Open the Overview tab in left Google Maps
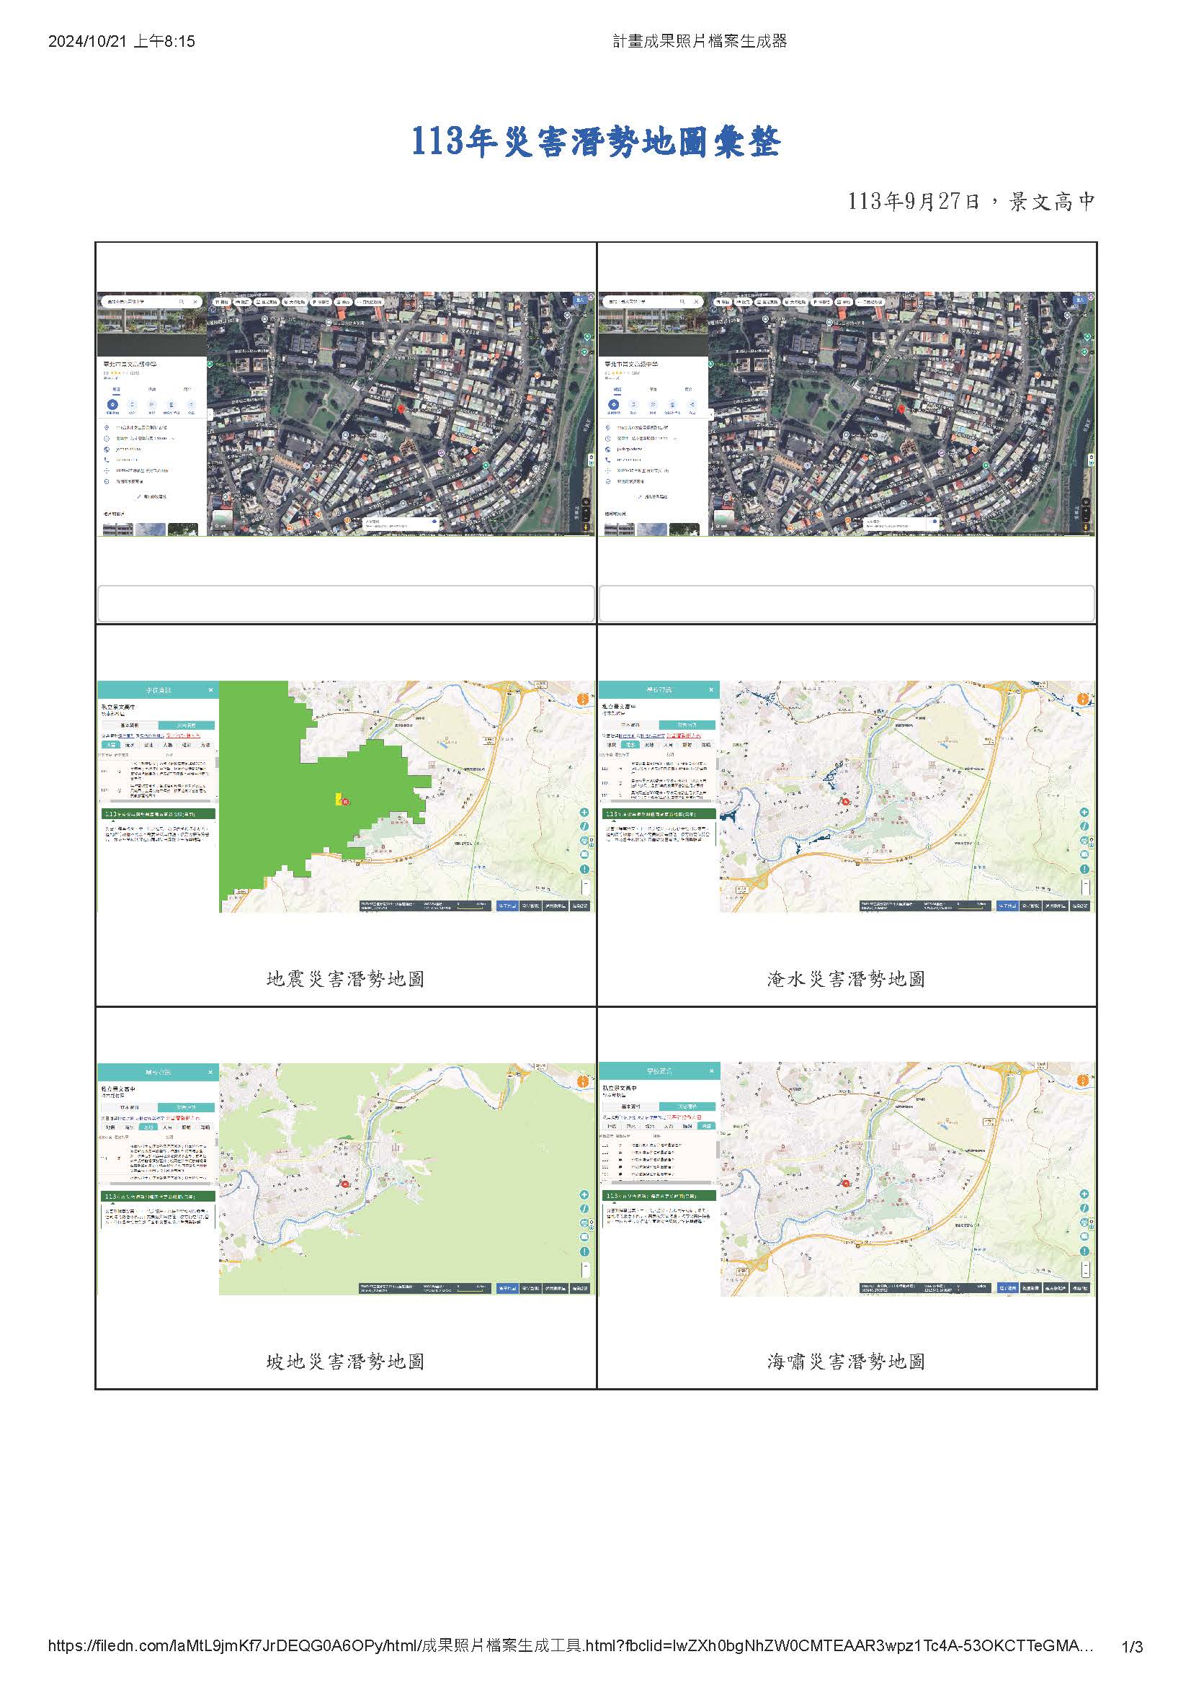Image resolution: width=1191 pixels, height=1685 pixels. point(117,390)
